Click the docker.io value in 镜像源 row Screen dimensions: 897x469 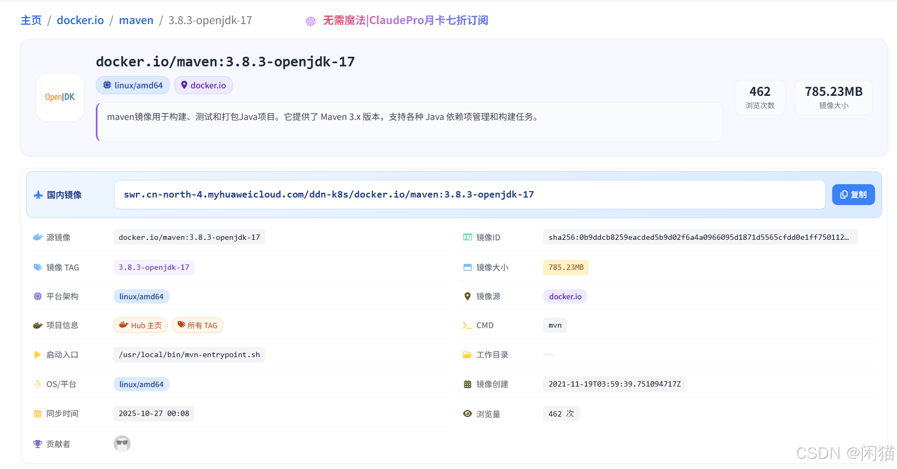pos(565,297)
